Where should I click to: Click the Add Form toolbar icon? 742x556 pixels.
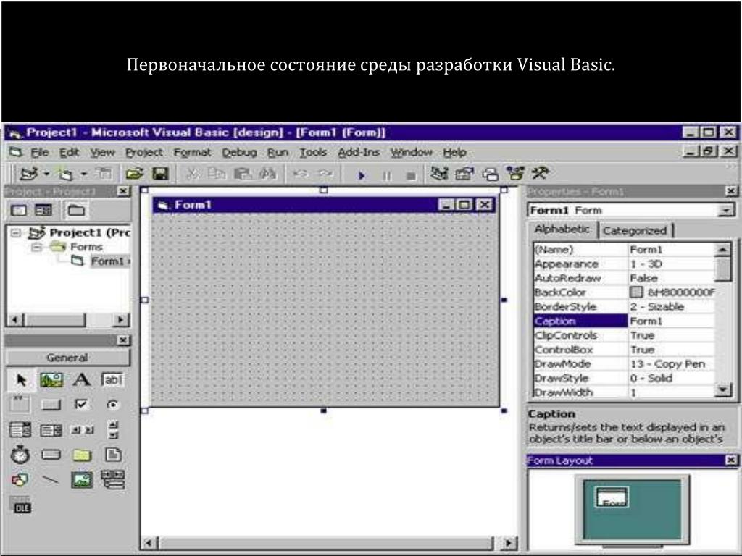click(64, 174)
